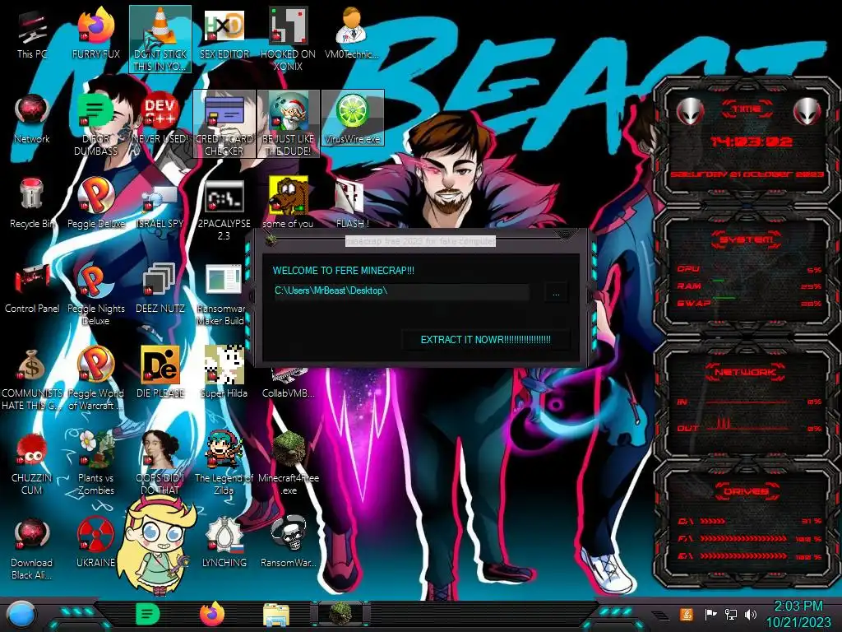The image size is (842, 632).
Task: Open the Recycle Bin
Action: click(x=32, y=204)
